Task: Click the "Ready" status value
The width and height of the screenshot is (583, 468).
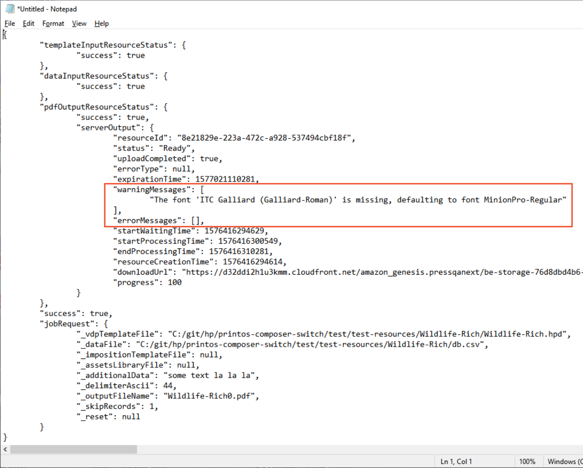Action: (x=175, y=149)
